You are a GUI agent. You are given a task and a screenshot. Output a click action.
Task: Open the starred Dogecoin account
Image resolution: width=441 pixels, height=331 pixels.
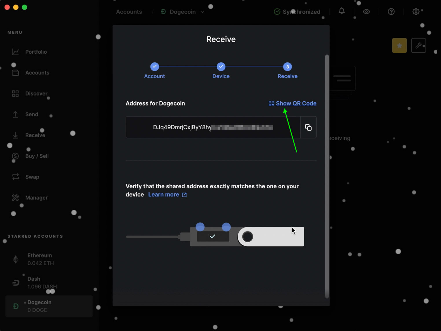[49, 306]
